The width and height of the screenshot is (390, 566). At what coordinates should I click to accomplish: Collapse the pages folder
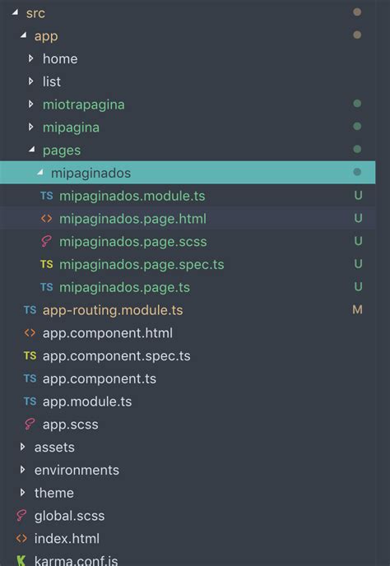[32, 149]
